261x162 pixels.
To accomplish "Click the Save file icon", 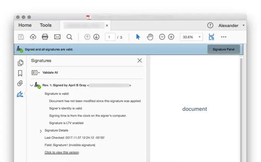I will pos(21,37).
